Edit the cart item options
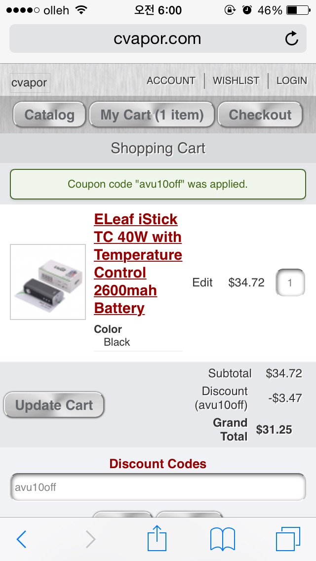The width and height of the screenshot is (316, 561). (x=202, y=282)
